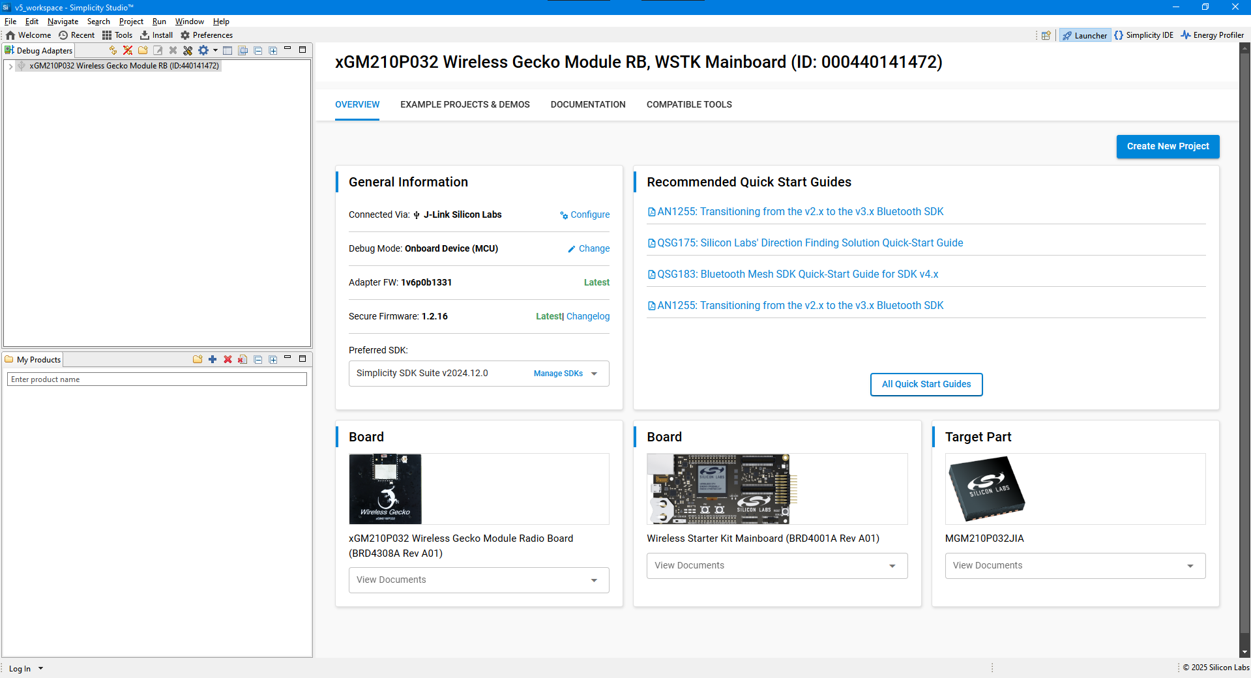1251x678 pixels.
Task: Click the All Quick Start Guides button
Action: (926, 384)
